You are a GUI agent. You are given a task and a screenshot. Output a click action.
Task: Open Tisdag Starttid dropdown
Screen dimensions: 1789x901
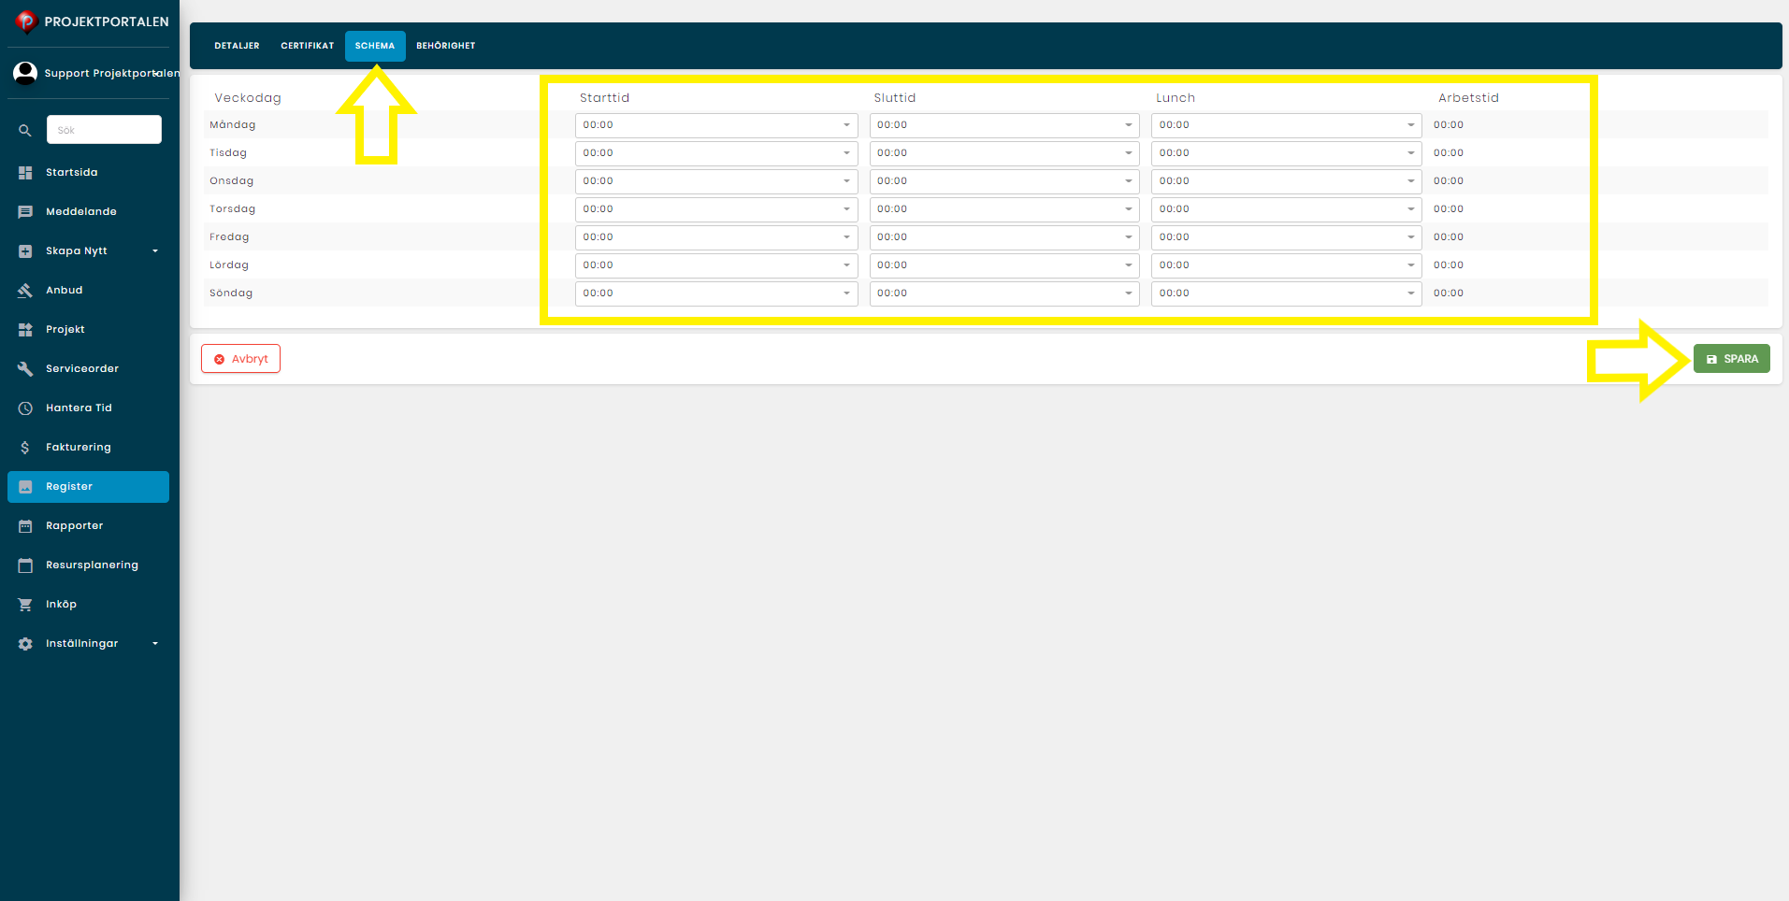(x=716, y=153)
